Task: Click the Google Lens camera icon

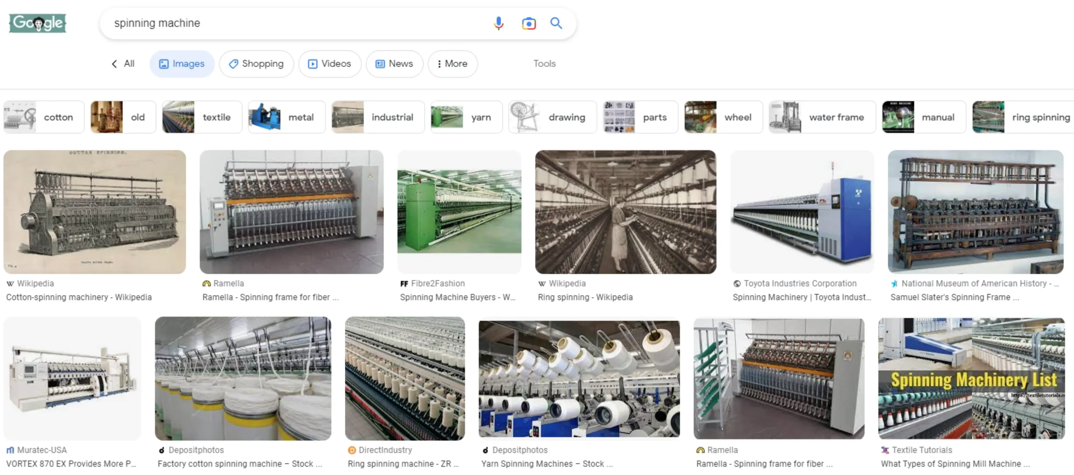Action: (529, 23)
